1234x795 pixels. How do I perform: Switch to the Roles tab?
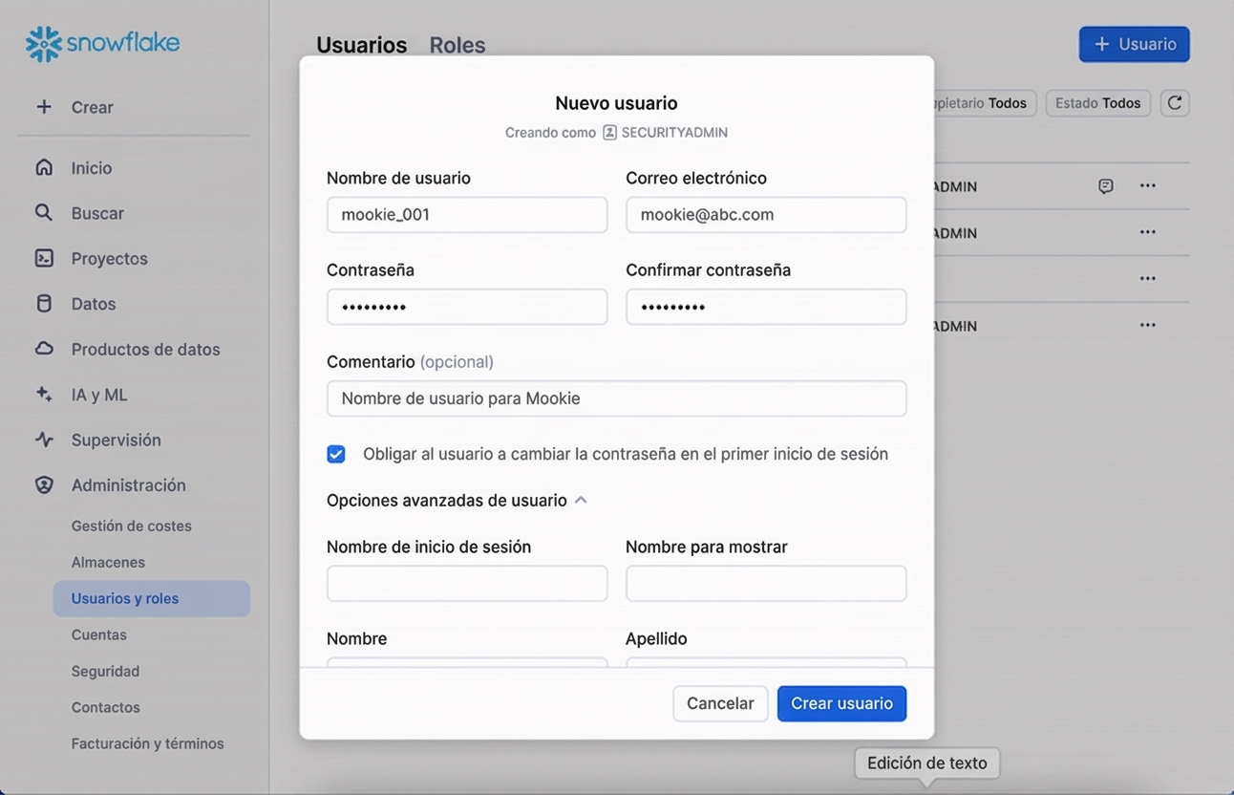pyautogui.click(x=457, y=45)
